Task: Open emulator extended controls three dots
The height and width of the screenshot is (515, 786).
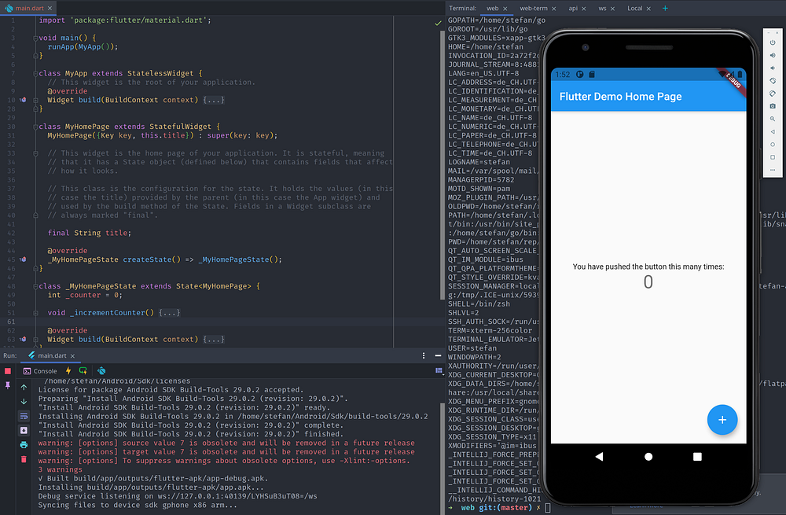Action: [x=773, y=170]
